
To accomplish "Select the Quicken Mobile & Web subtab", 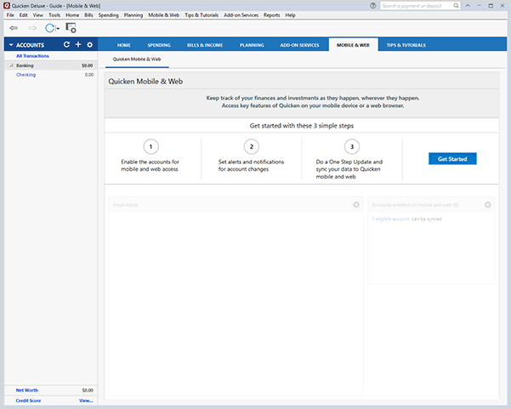I will [137, 60].
